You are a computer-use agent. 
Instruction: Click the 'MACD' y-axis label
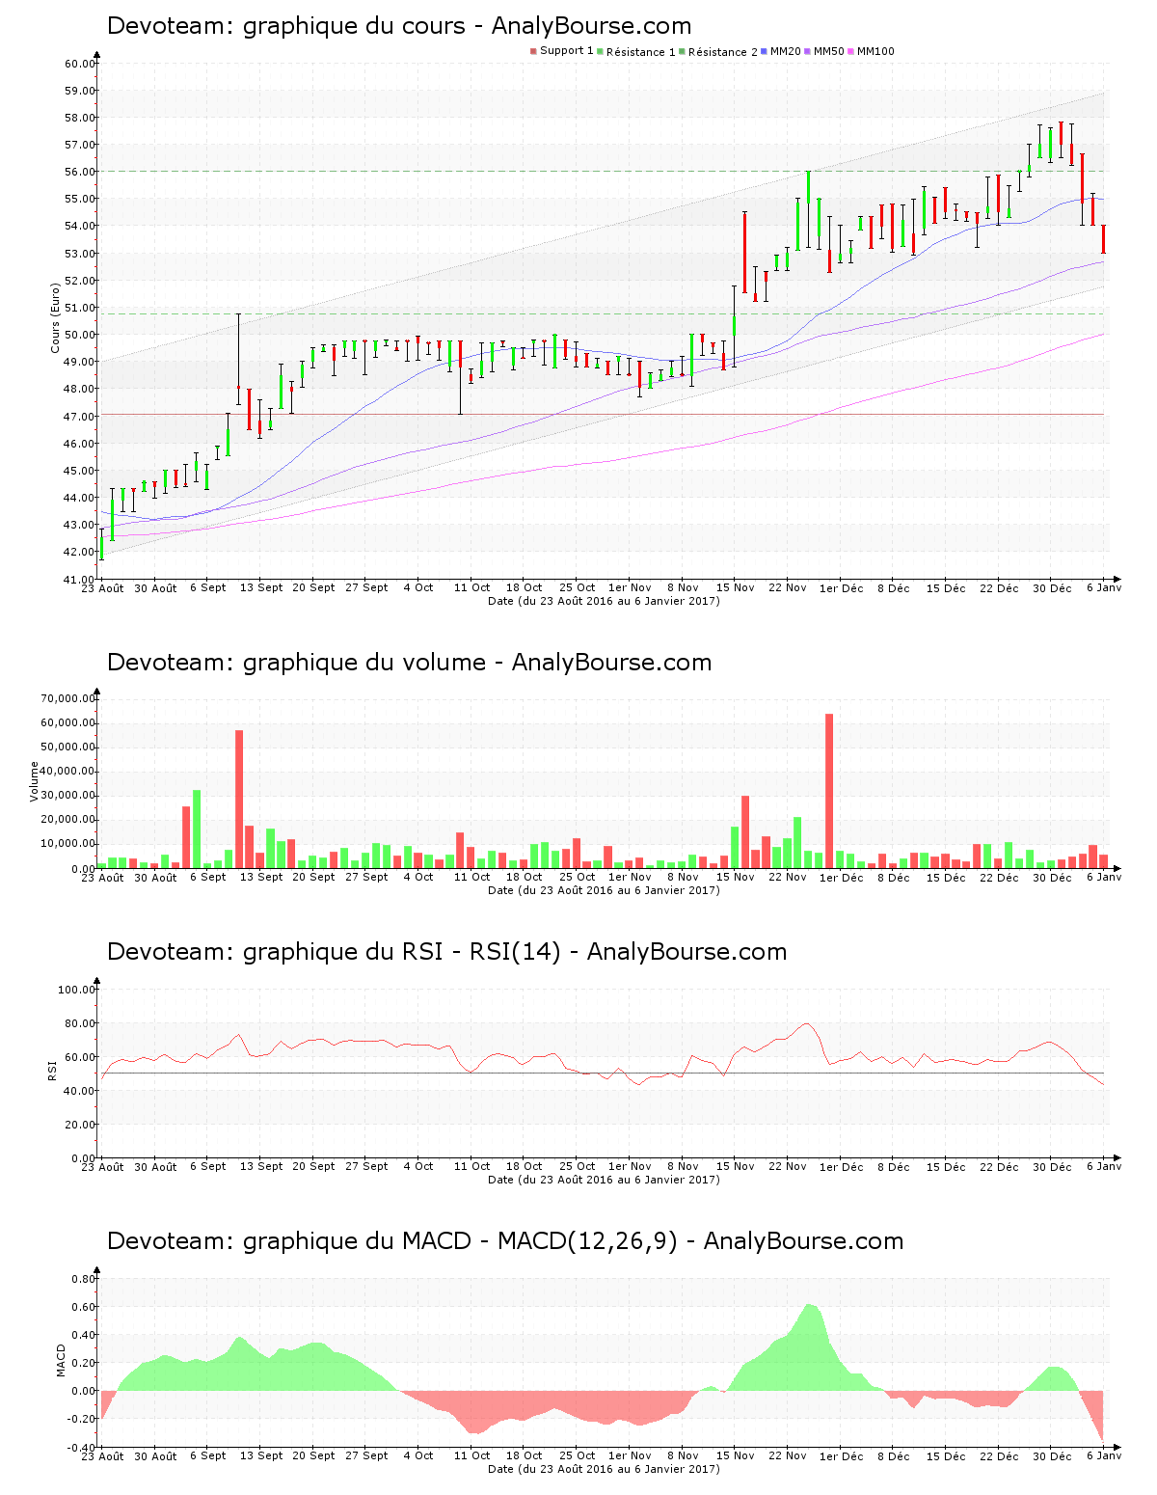(61, 1360)
